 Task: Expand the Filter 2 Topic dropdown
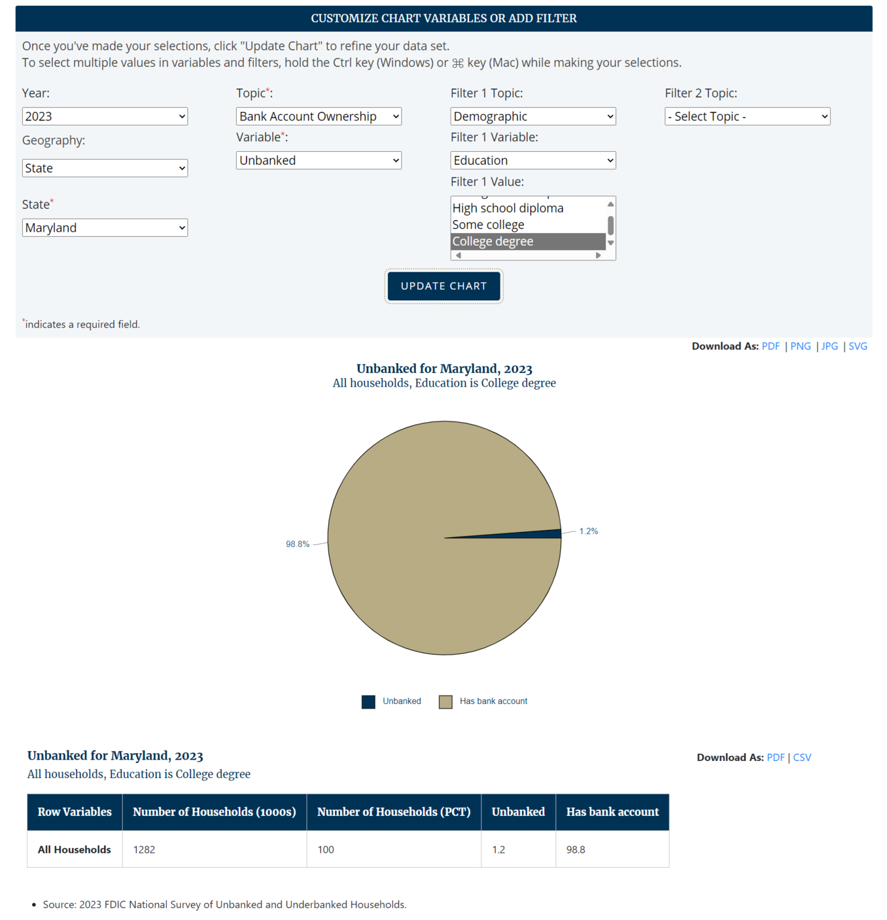pyautogui.click(x=747, y=116)
